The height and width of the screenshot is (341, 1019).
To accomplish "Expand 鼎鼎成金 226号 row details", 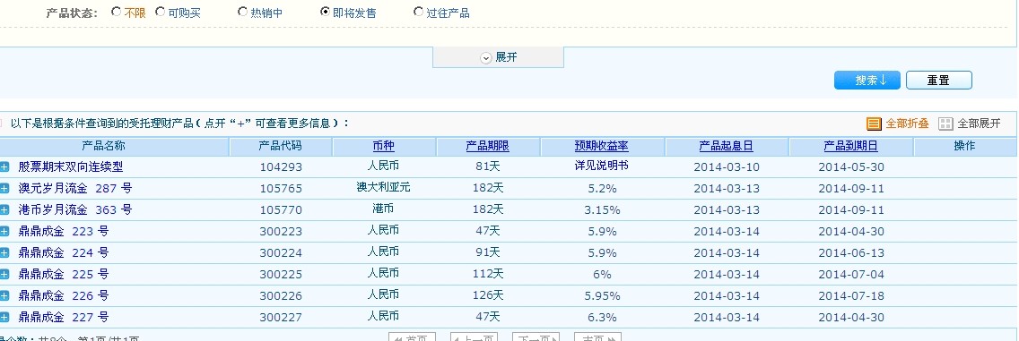I will click(4, 295).
